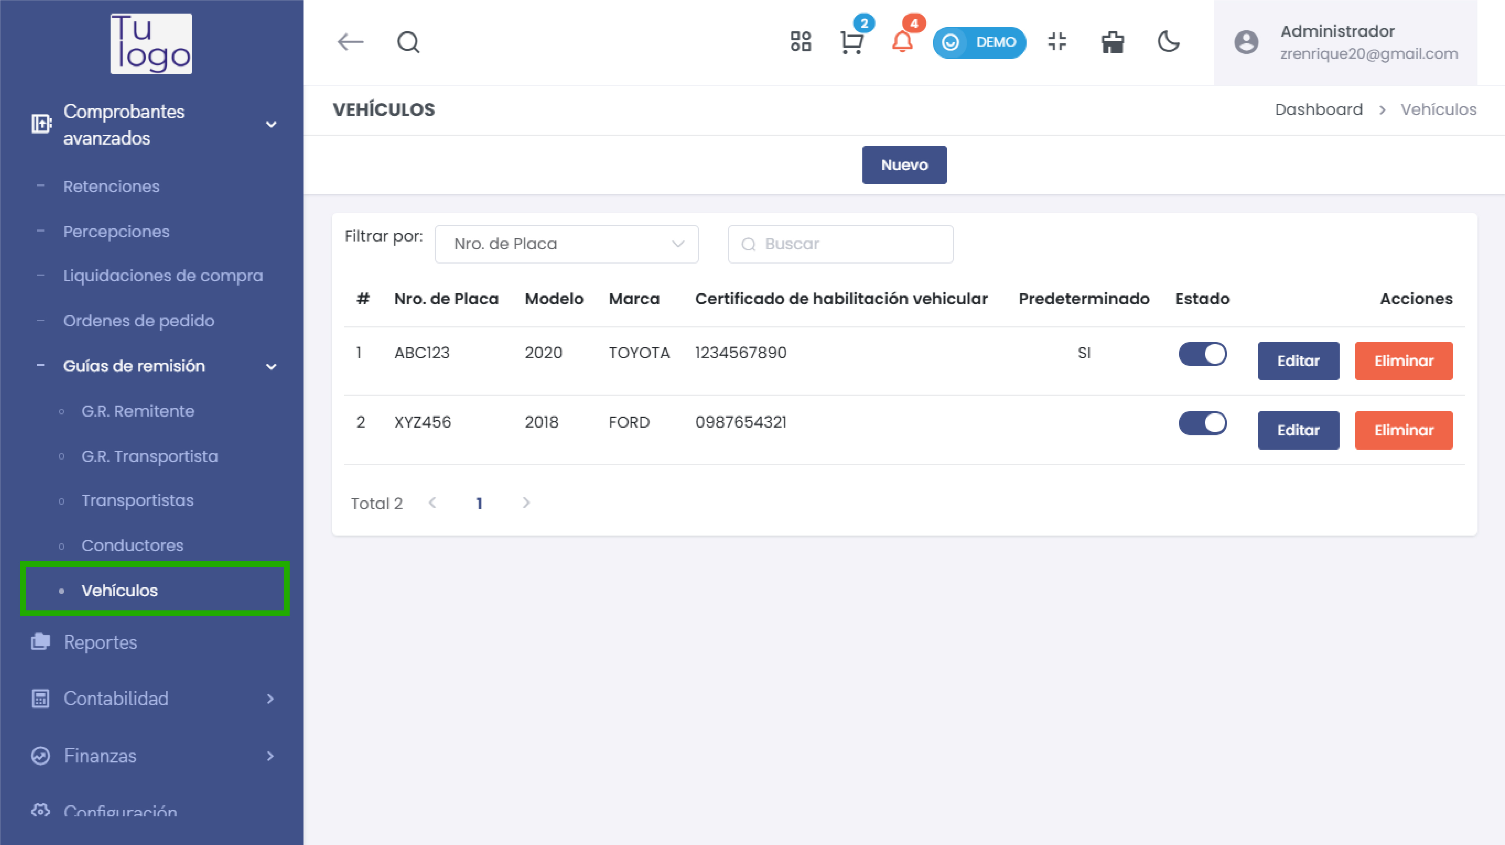Screen dimensions: 1505x845
Task: Open G.R. Transportista menu item
Action: pos(150,456)
